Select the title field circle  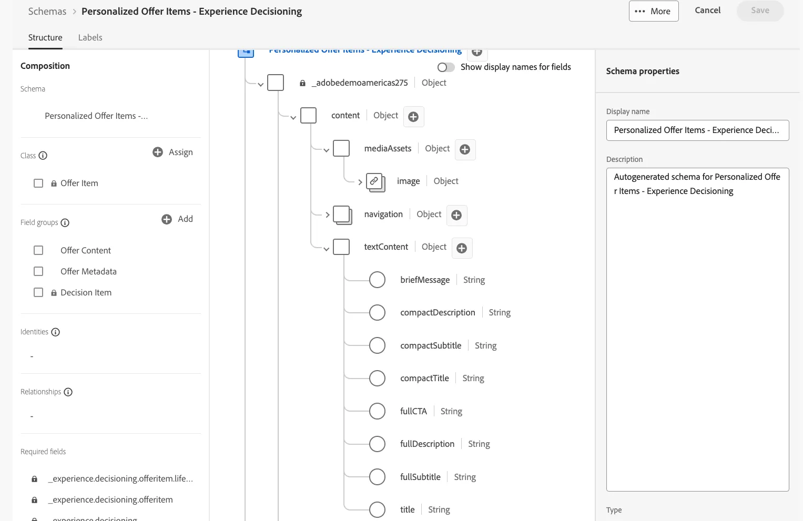[377, 509]
